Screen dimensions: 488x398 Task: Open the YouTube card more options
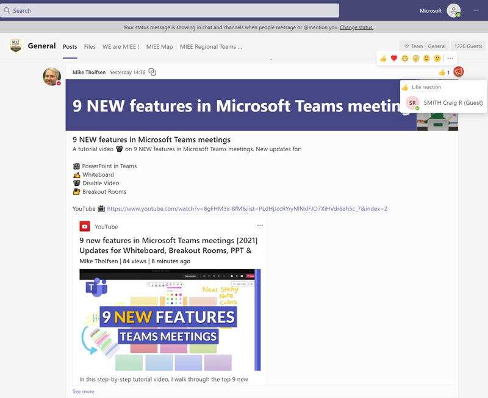click(260, 225)
